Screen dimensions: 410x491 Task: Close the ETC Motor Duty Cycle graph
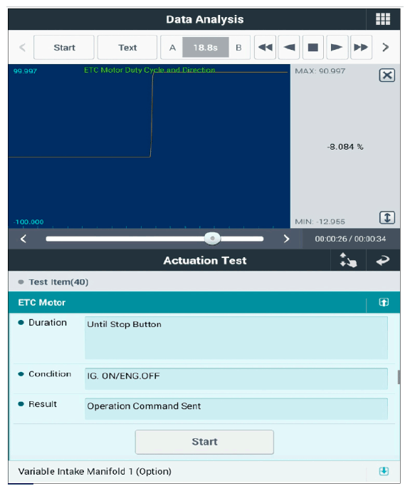[387, 75]
